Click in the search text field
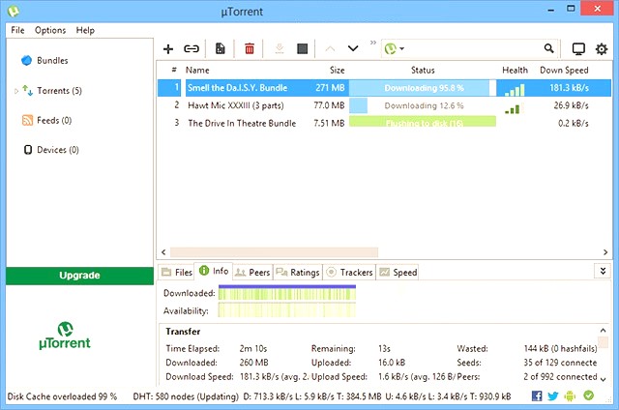The height and width of the screenshot is (410, 619). pos(474,49)
